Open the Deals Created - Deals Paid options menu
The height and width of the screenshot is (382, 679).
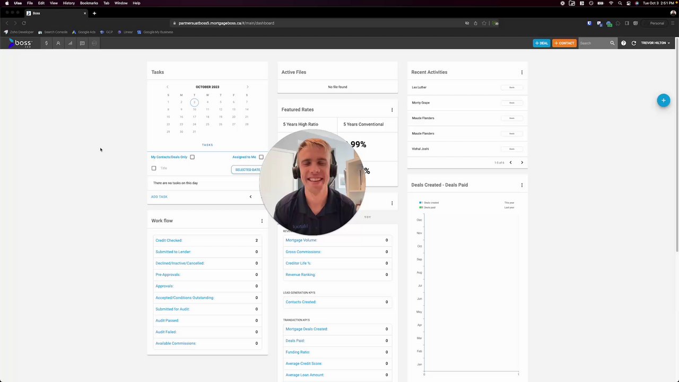[x=522, y=185]
